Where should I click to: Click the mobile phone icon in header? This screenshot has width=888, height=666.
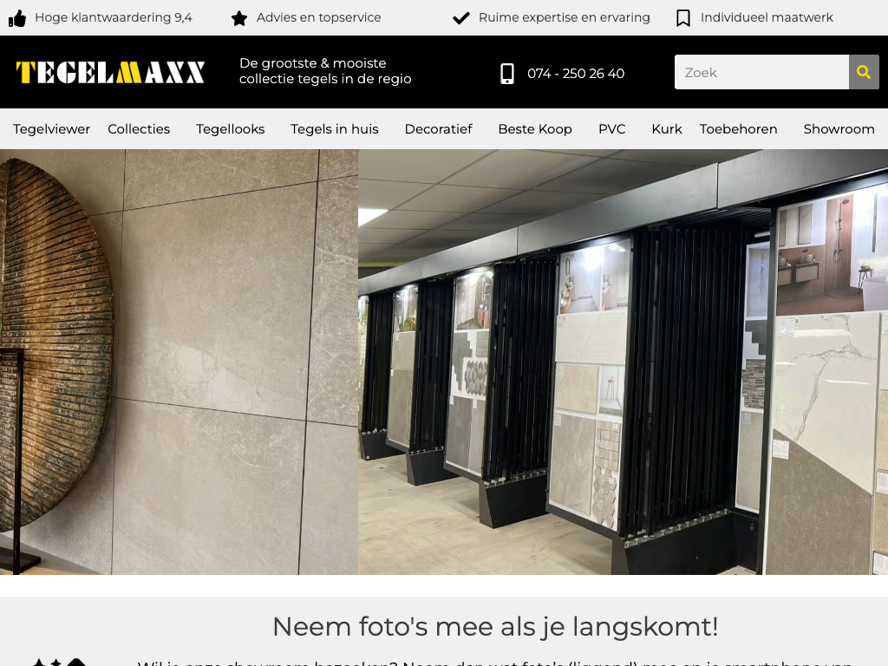point(507,74)
